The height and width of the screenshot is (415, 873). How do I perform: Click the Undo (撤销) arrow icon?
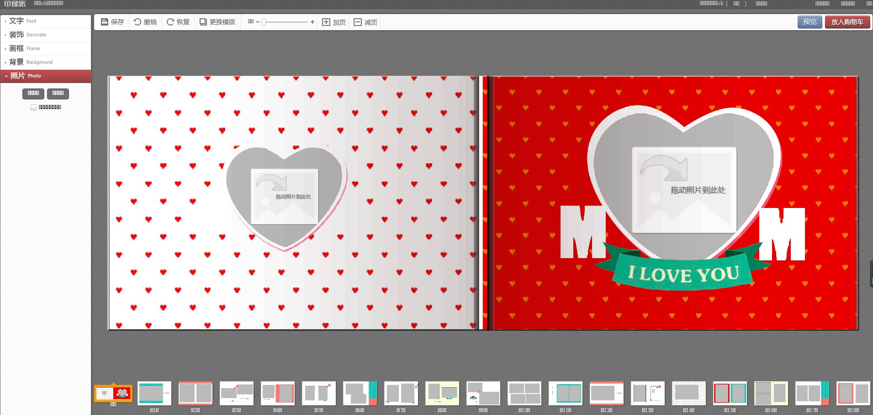point(137,22)
